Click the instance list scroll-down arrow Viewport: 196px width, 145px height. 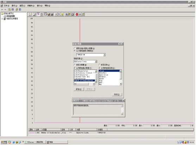click(121, 84)
